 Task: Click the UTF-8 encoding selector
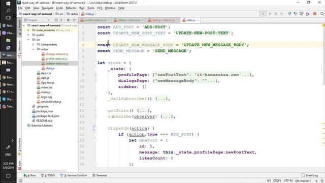(288, 181)
